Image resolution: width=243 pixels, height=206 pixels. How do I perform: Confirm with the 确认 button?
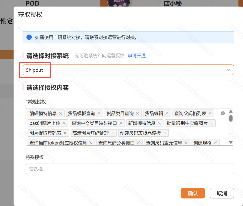[x=193, y=193]
